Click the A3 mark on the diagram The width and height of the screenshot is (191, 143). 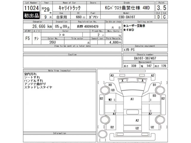(x=112, y=75)
